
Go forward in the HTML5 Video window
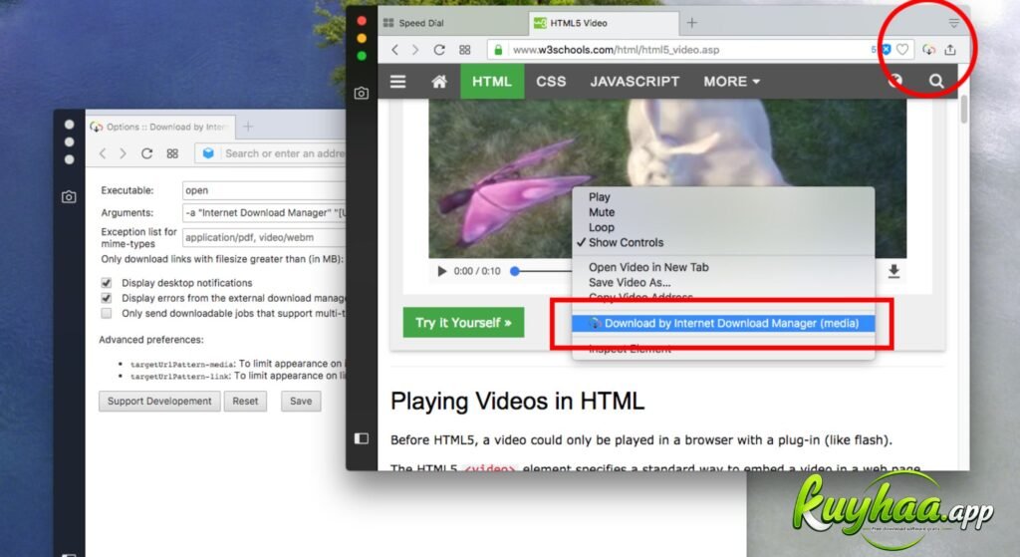click(415, 50)
